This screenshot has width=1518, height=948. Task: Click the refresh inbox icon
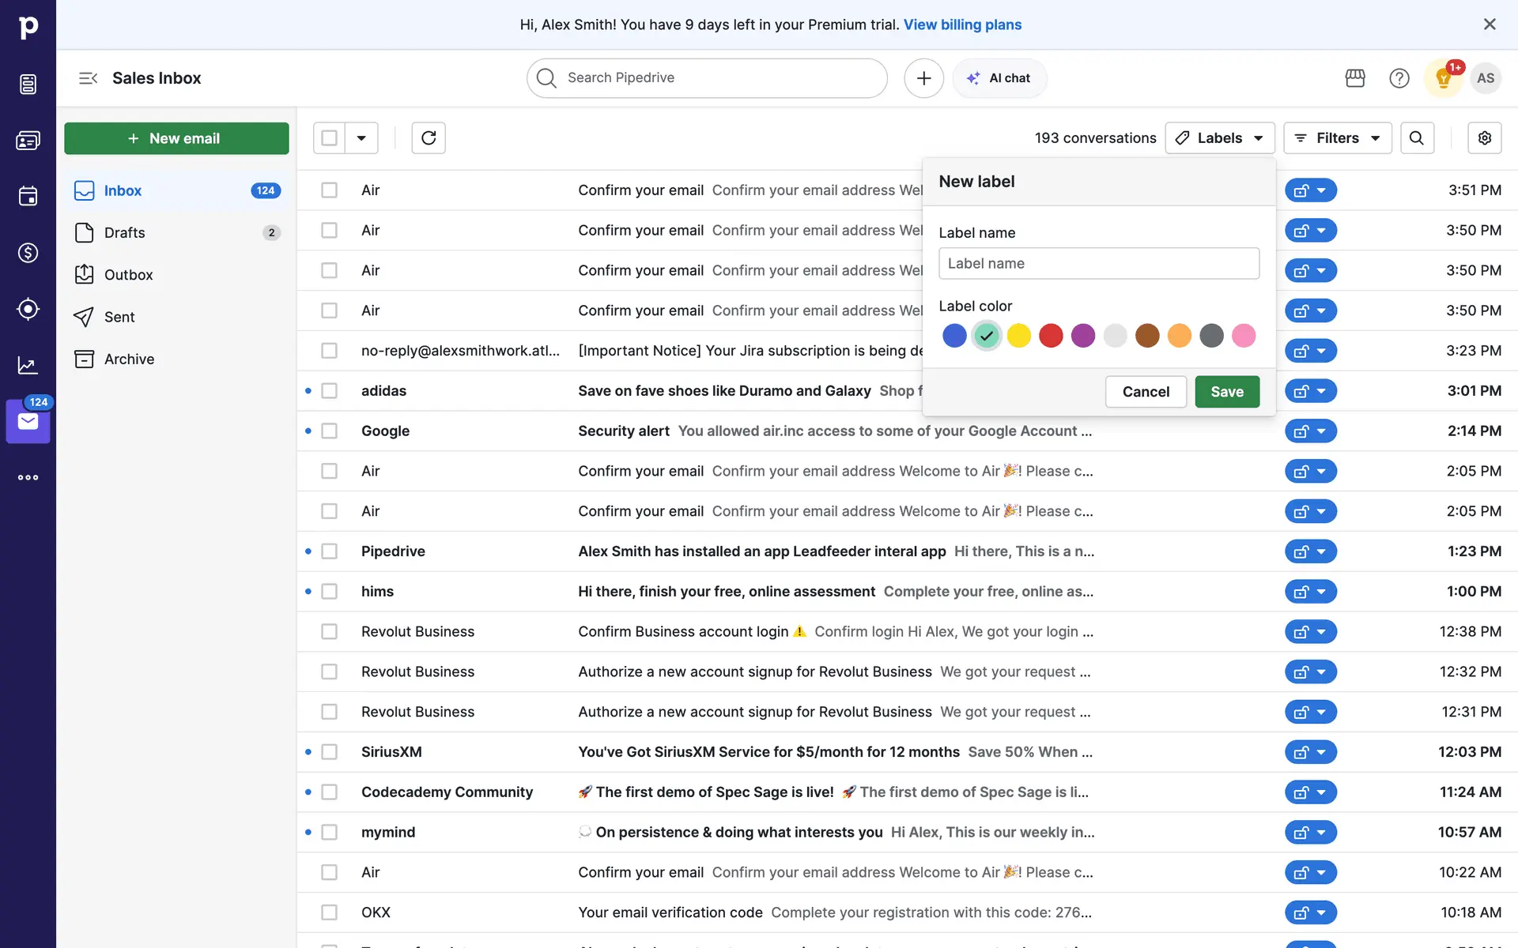coord(429,138)
